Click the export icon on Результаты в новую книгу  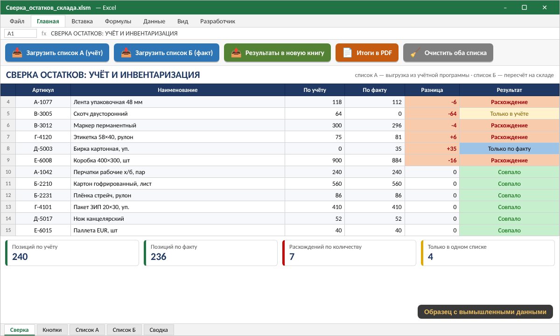tap(236, 53)
